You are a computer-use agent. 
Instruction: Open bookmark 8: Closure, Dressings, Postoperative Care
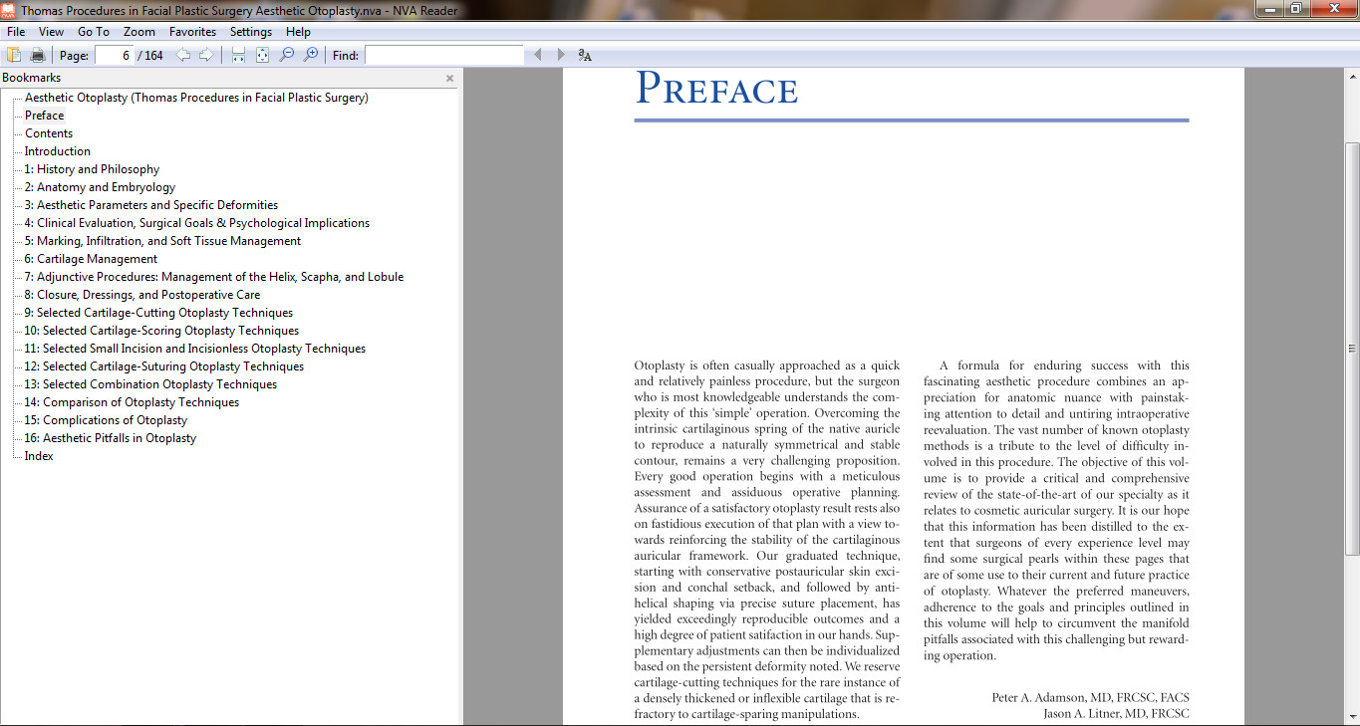click(x=142, y=295)
